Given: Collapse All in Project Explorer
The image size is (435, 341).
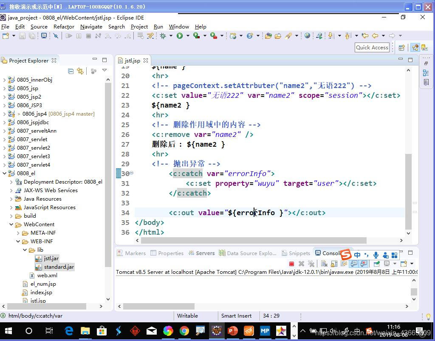Looking at the screenshot, I should [71, 71].
